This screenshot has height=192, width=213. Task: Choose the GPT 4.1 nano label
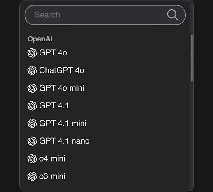(65, 141)
